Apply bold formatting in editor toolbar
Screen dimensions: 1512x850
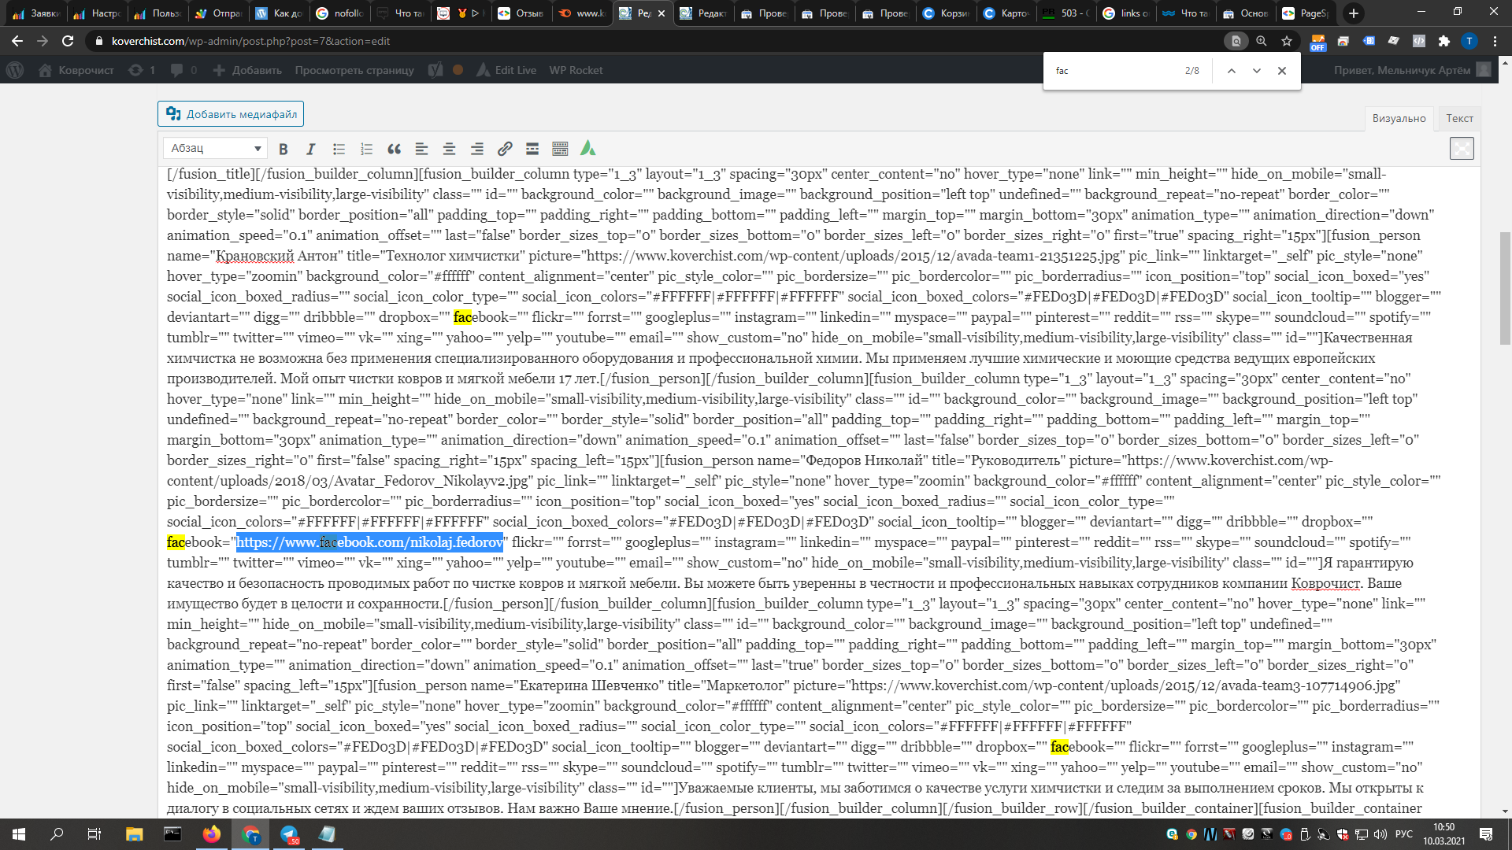(283, 149)
